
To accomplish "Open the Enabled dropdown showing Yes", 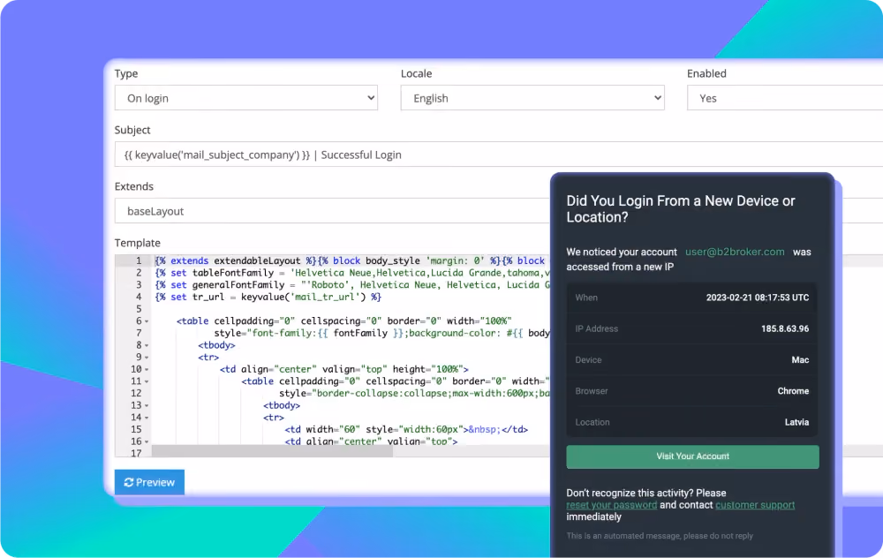I will (785, 98).
